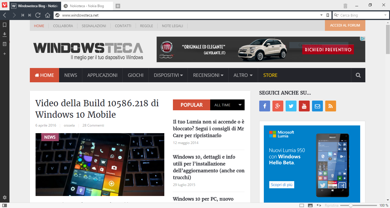Viewport: 390px width, 208px height.
Task: Open Windowsteca Twitter page
Action: click(291, 106)
